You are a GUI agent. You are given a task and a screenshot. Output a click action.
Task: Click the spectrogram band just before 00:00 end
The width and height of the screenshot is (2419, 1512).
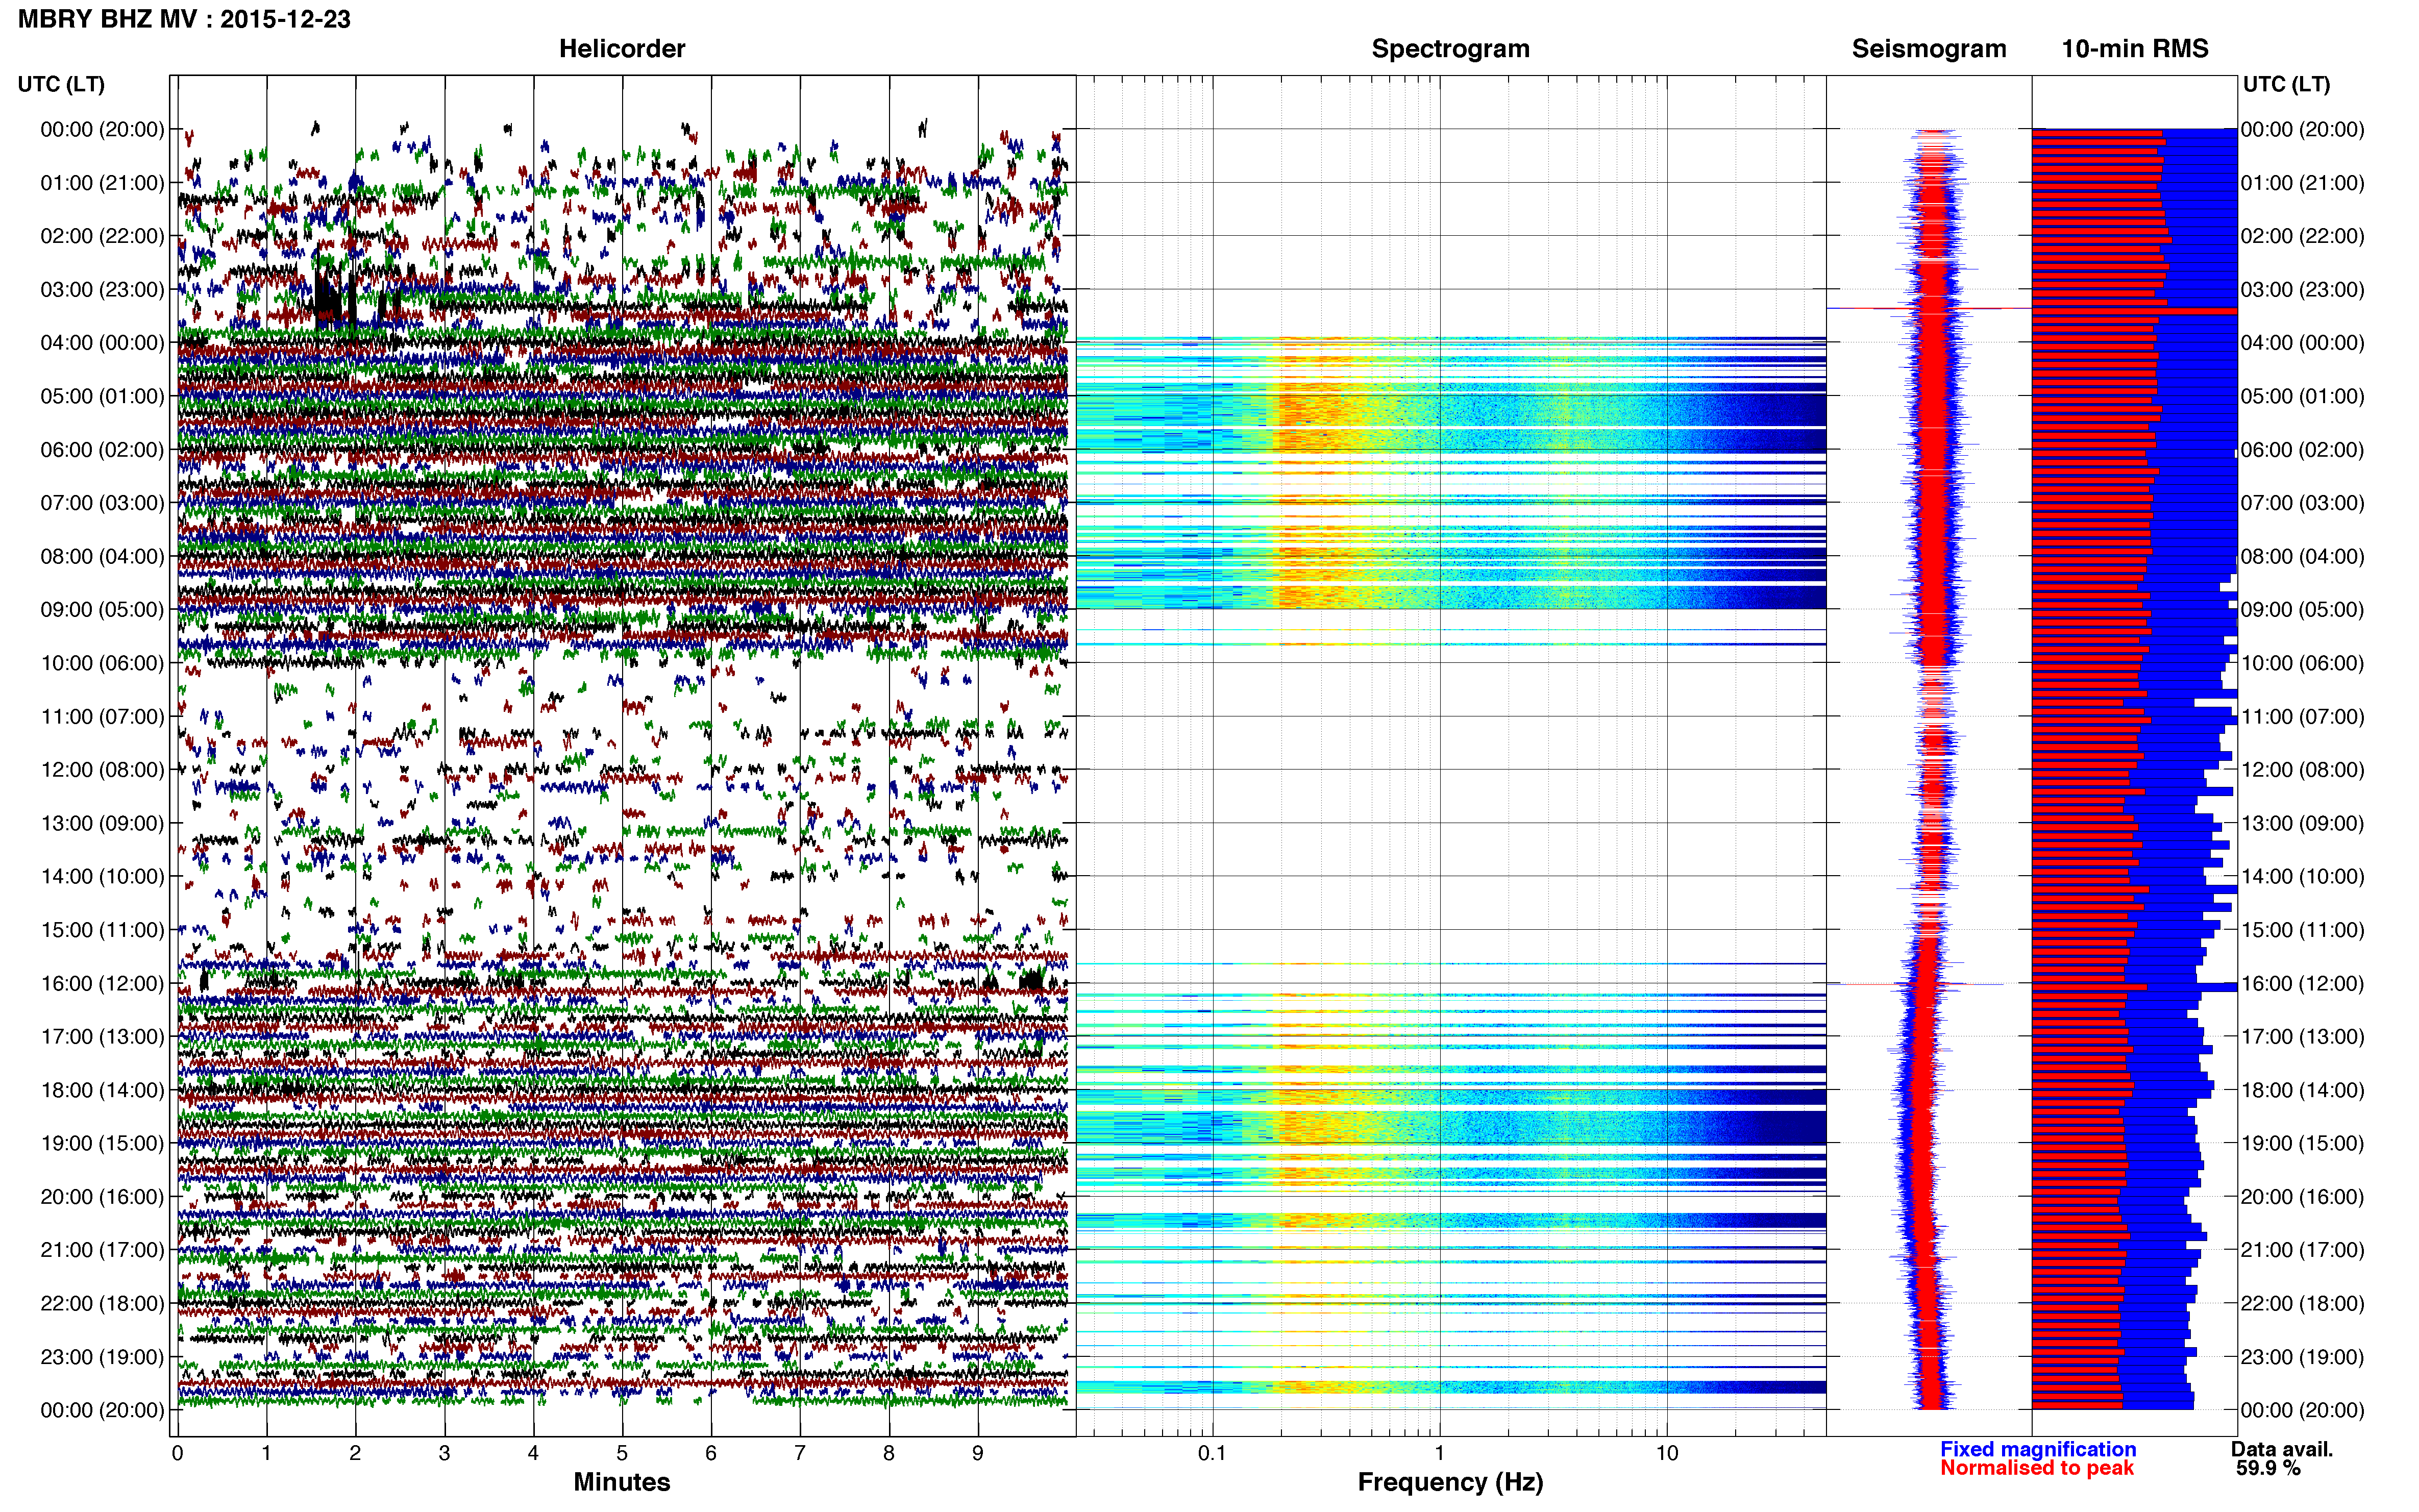coord(1450,1387)
